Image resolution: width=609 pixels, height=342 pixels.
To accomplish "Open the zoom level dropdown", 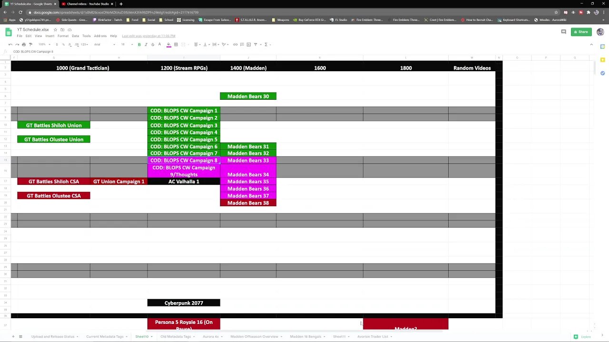I will pyautogui.click(x=44, y=45).
